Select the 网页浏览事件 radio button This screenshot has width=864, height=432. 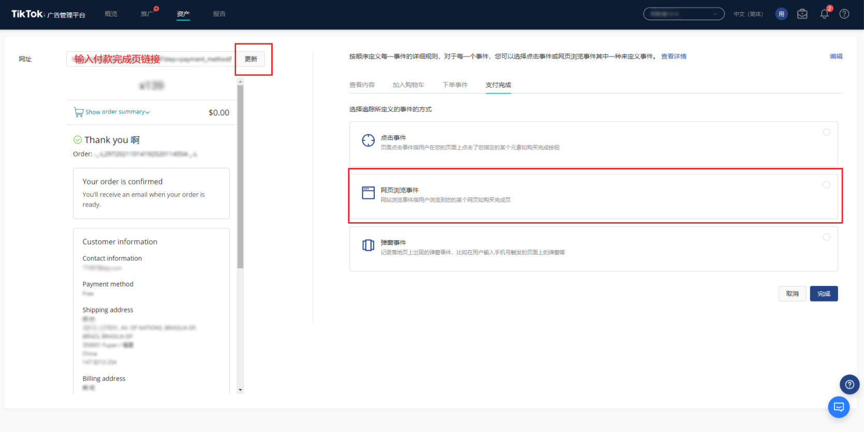[x=826, y=185]
